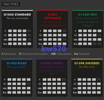Screen dimensions: 104x100
Task: Open the G1053 STANDARD pad title
Action: tap(17, 15)
